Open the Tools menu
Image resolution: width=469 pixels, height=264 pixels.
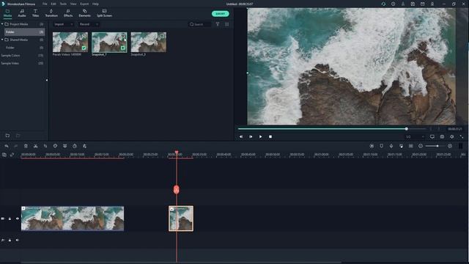63,4
